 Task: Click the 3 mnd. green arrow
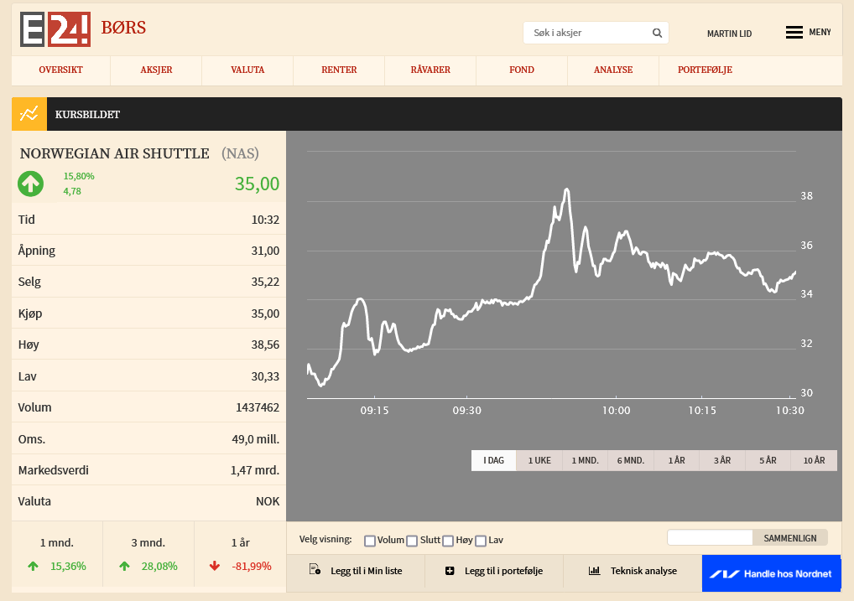pos(125,566)
